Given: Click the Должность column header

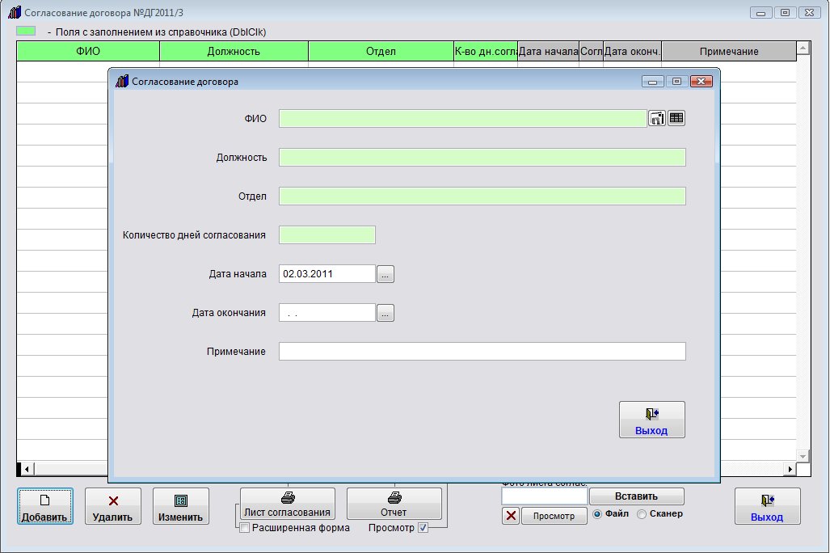Looking at the screenshot, I should 234,52.
